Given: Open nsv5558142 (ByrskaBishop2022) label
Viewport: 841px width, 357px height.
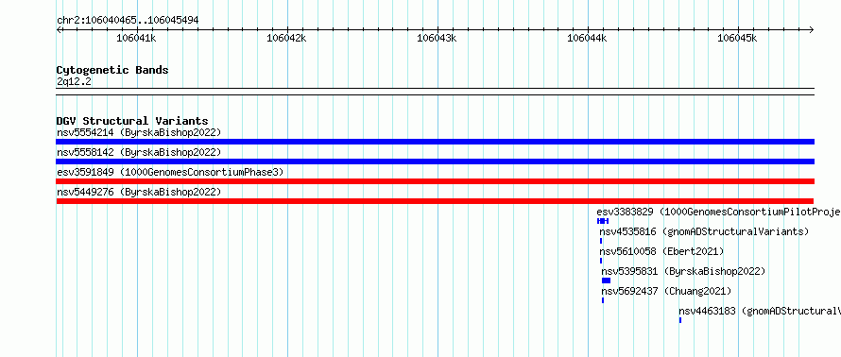Looking at the screenshot, I should (x=139, y=152).
